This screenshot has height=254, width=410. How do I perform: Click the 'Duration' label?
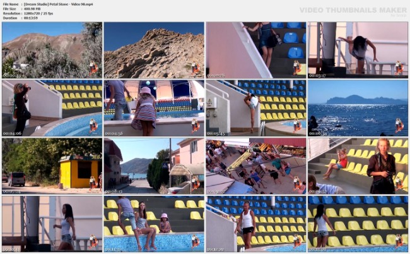[10, 18]
